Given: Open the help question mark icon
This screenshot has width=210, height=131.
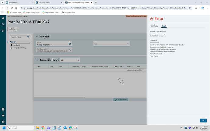Looking at the screenshot, I should pos(3,109).
